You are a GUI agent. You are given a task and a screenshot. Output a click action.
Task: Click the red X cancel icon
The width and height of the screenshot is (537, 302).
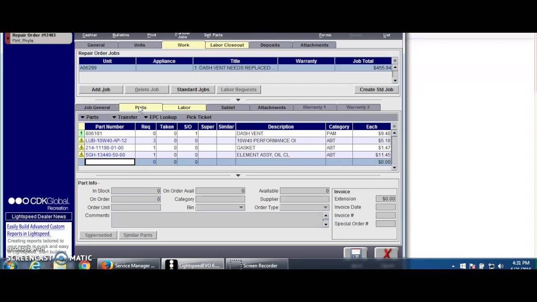[x=387, y=253]
